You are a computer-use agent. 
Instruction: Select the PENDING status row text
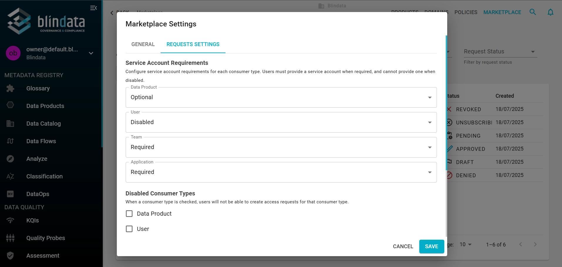coord(468,136)
